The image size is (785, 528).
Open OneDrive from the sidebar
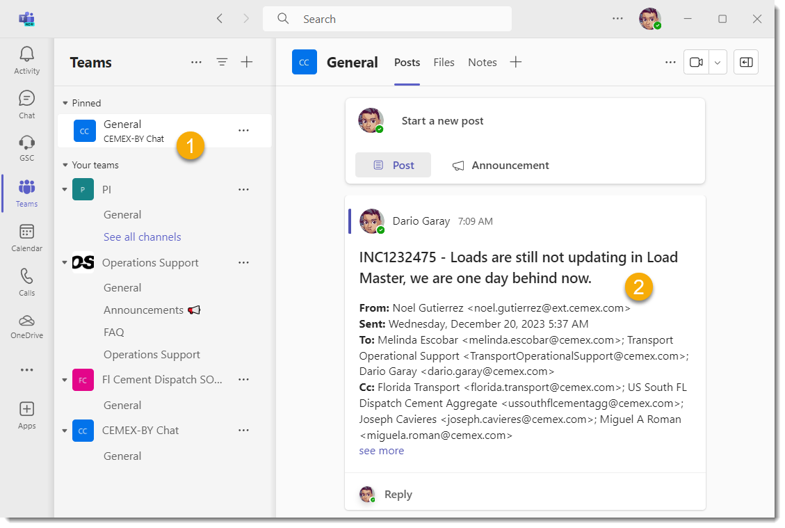26,327
